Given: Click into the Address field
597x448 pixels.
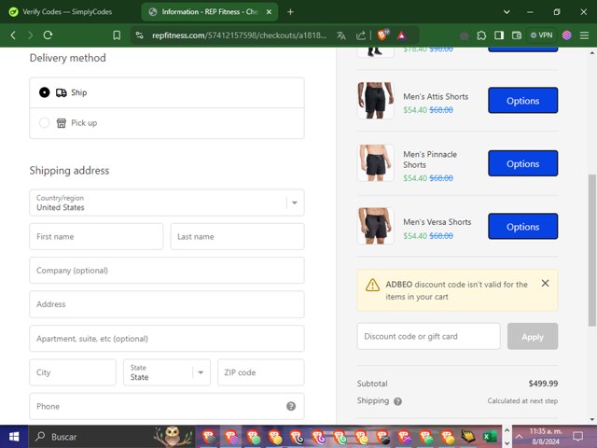Looking at the screenshot, I should tap(167, 304).
